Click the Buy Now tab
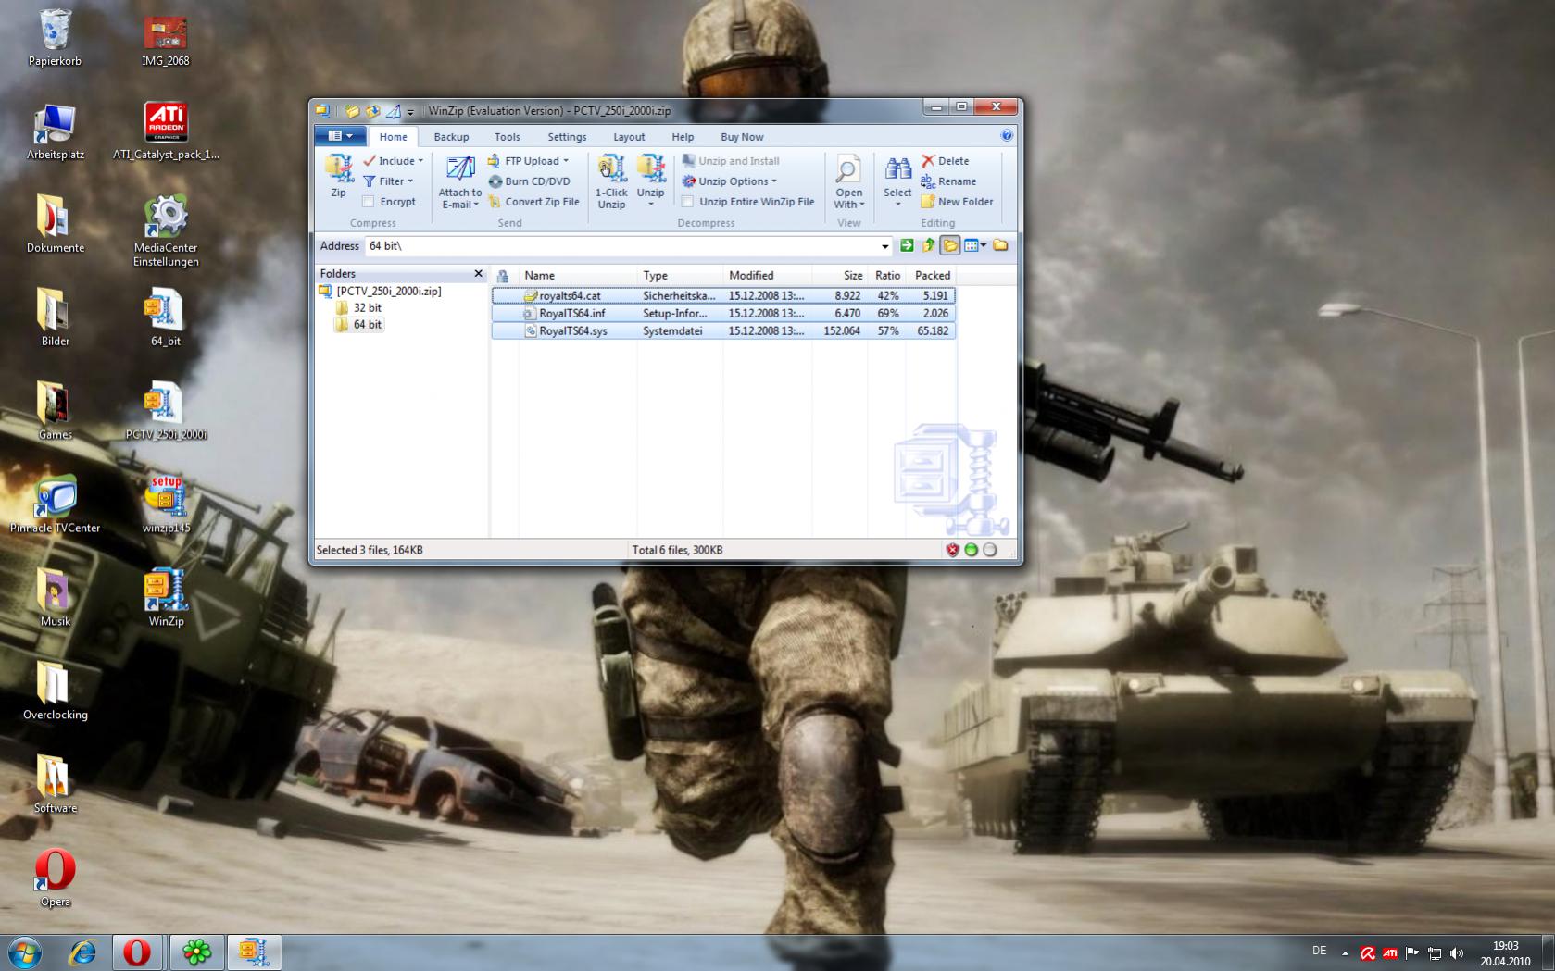Screen dimensions: 1555x971 [742, 137]
